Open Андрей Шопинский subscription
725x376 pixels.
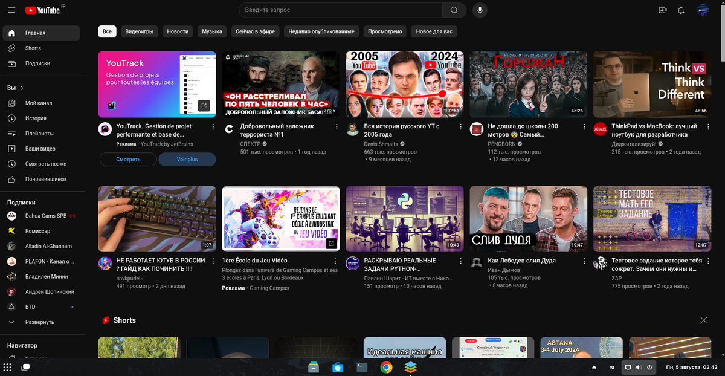pos(41,292)
